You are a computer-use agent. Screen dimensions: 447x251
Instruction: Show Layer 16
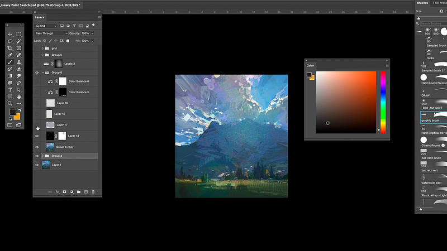coord(37,103)
